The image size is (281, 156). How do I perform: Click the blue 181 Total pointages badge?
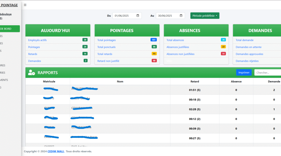(153, 40)
